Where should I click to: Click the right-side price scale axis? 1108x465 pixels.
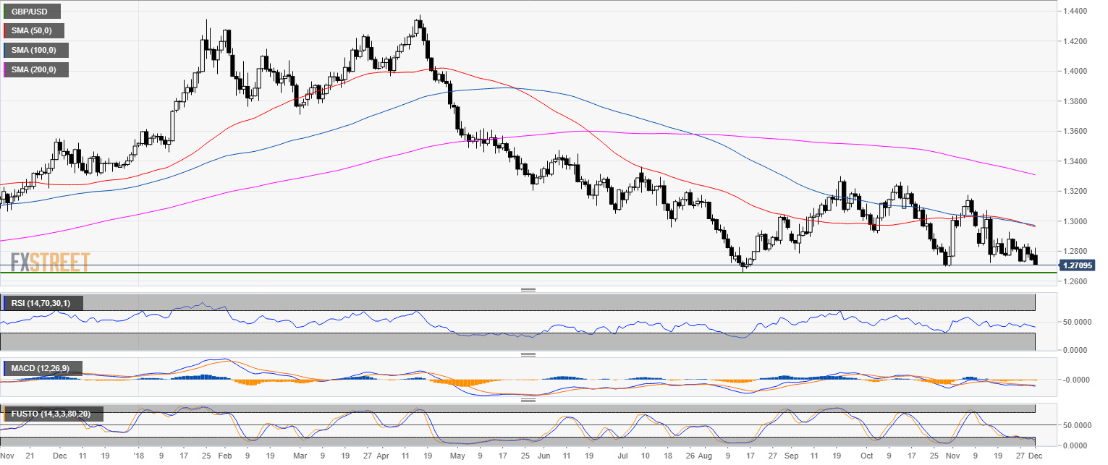(x=1078, y=145)
